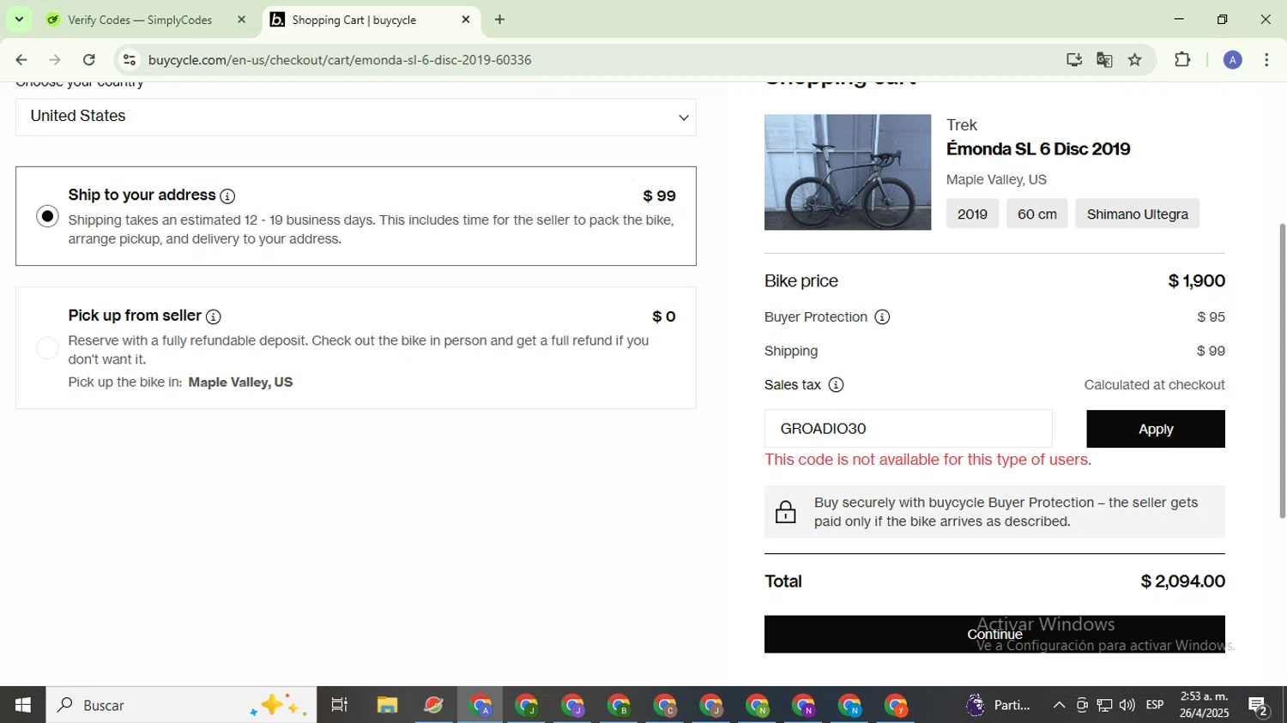Bookmark this page with the star icon
This screenshot has width=1287, height=723.
point(1135,60)
